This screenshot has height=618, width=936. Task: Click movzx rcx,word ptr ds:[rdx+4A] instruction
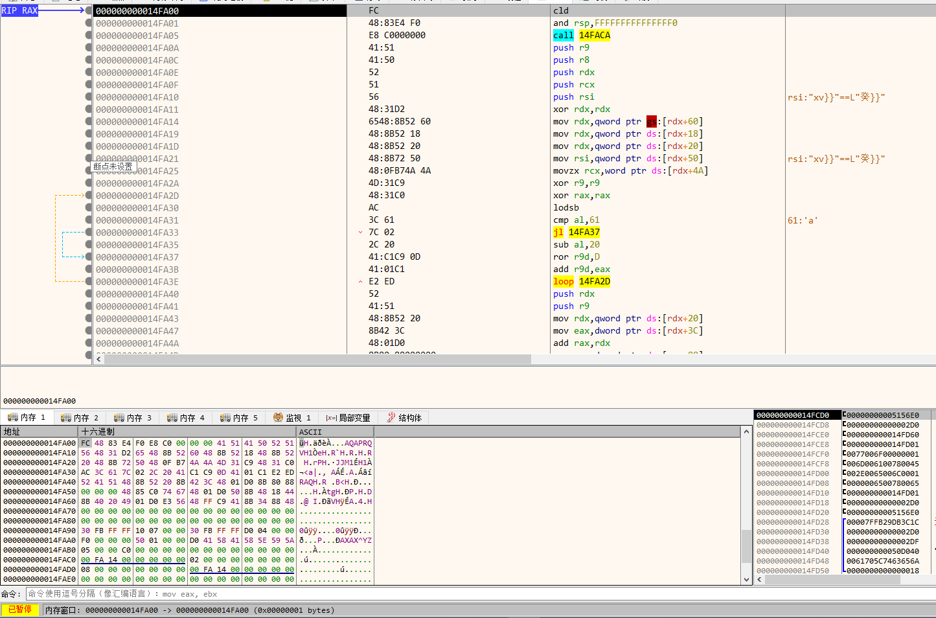(x=630, y=171)
